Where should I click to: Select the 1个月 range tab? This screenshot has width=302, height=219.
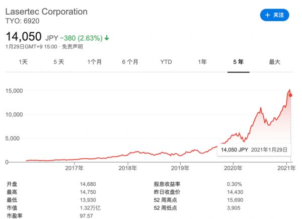coord(95,62)
